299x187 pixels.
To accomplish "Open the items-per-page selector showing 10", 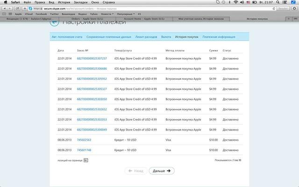I will tap(85, 160).
